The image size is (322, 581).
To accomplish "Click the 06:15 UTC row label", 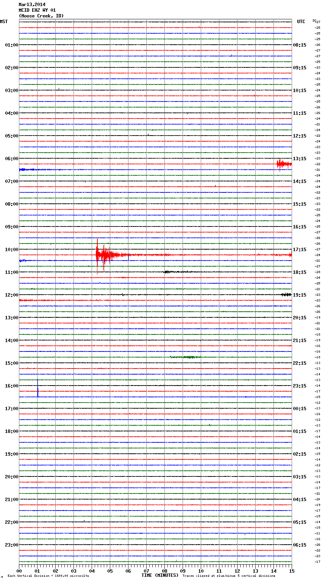I will point(300,545).
